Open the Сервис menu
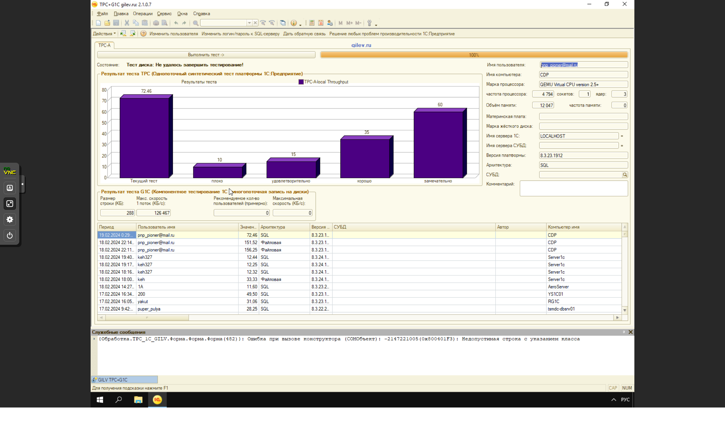Viewport: 725px width, 429px height. pyautogui.click(x=164, y=14)
